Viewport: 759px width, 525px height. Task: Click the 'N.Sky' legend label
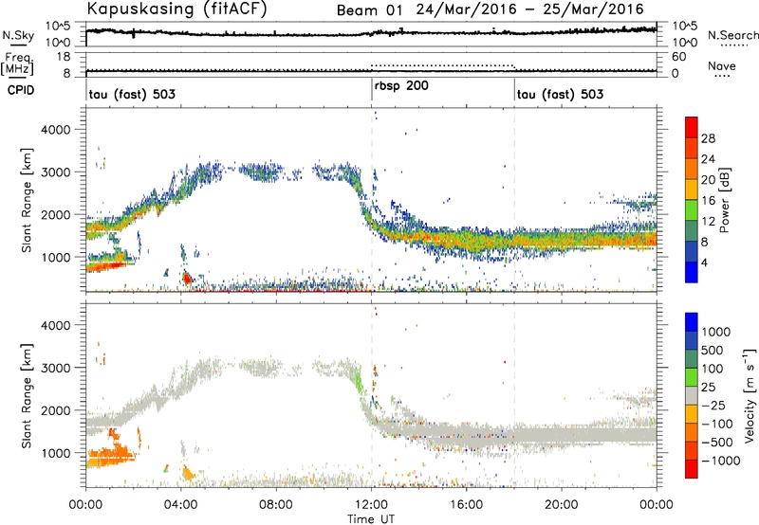[18, 35]
